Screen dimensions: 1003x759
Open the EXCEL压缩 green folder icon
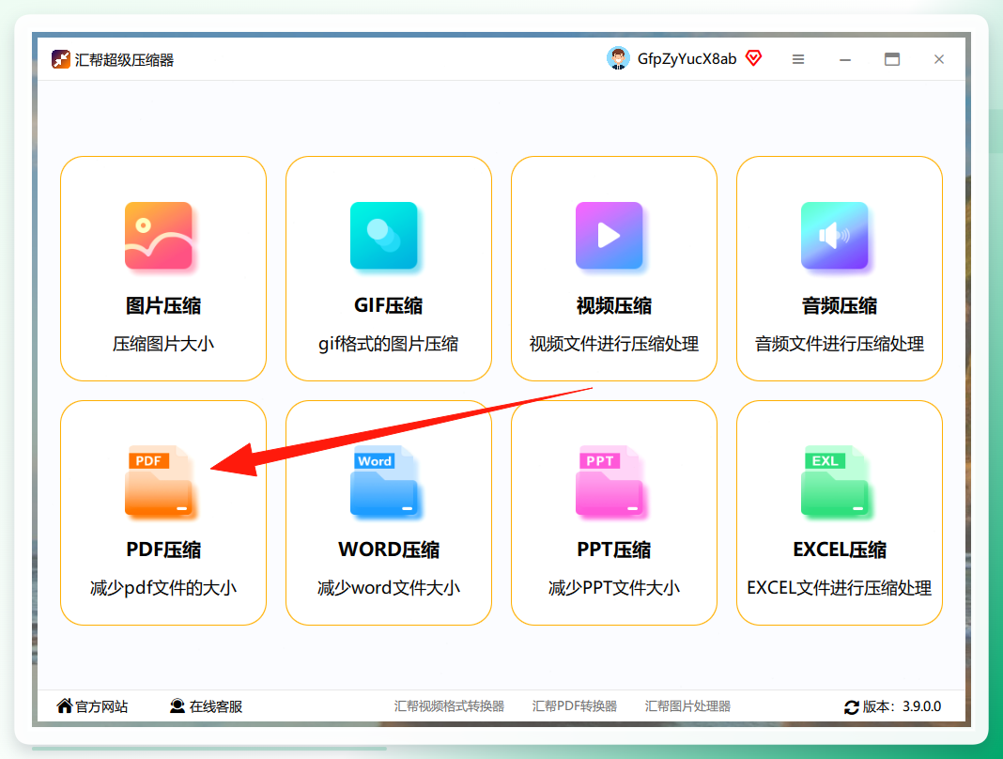[834, 481]
